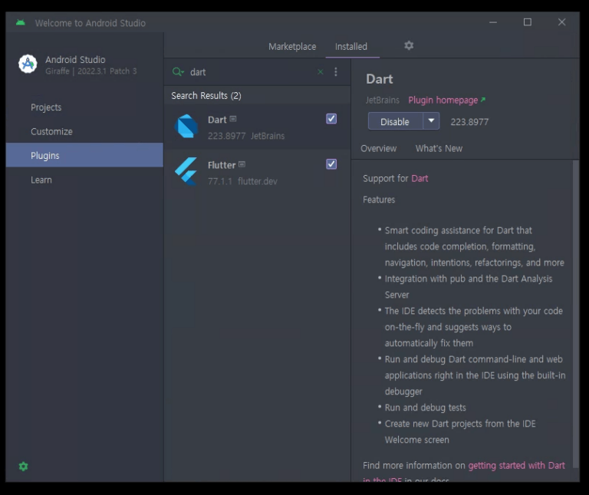Open the Plugin homepage link
The image size is (589, 495).
tap(443, 101)
